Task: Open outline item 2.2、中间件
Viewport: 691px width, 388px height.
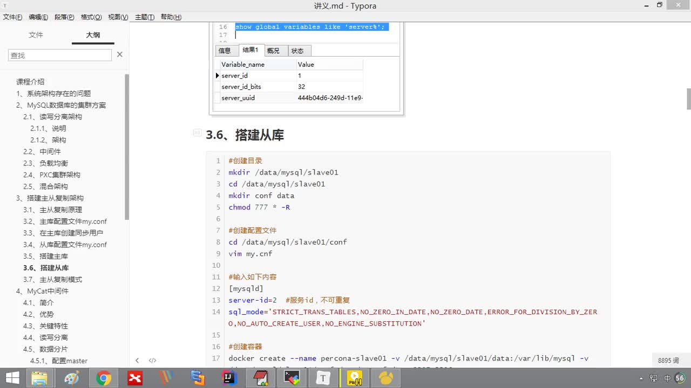Action: click(42, 151)
